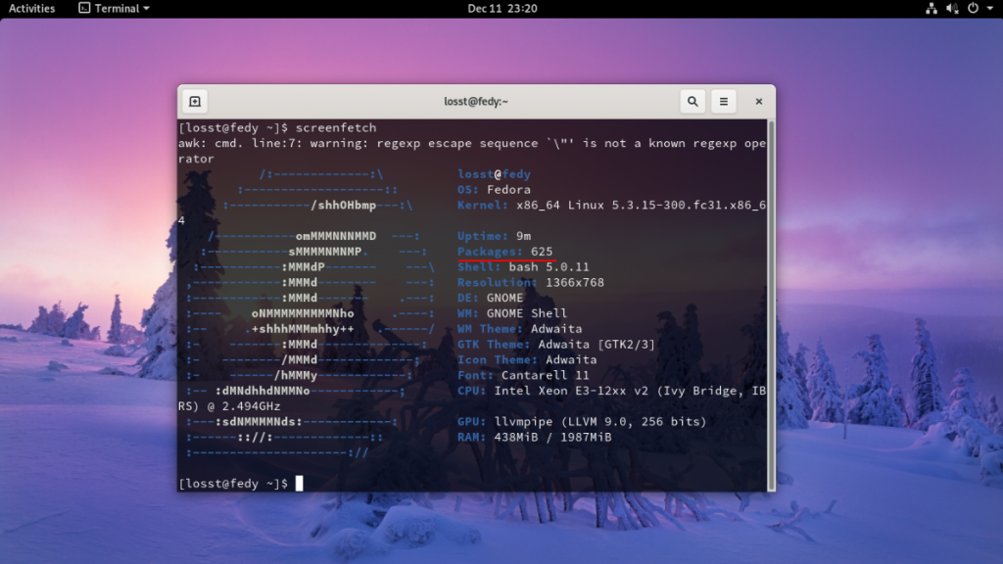The width and height of the screenshot is (1003, 564).
Task: Close the terminal window
Action: tap(759, 102)
